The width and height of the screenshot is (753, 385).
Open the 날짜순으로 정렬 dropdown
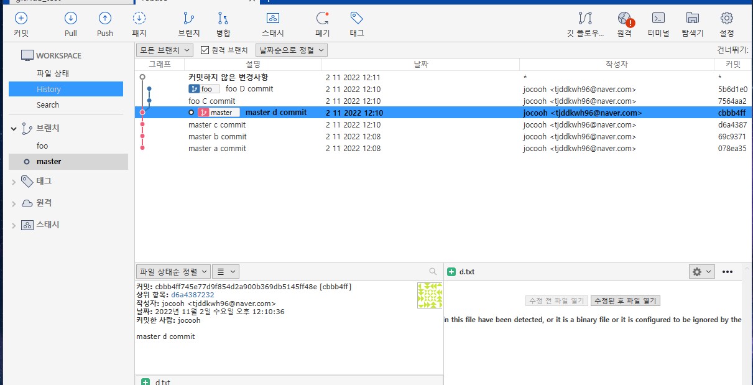coord(291,50)
